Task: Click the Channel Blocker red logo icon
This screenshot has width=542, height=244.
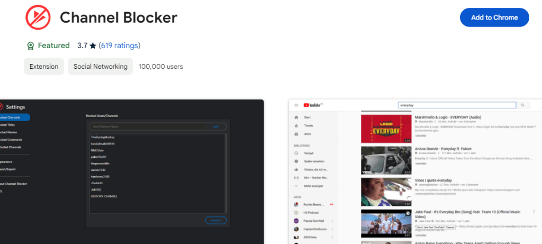Action: point(38,17)
